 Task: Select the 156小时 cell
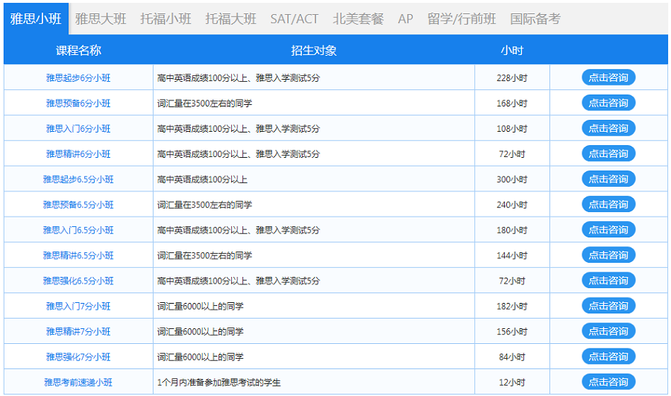(x=511, y=331)
